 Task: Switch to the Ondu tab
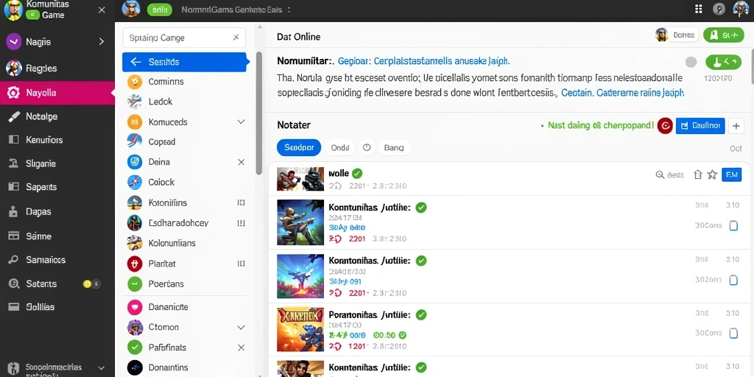pyautogui.click(x=340, y=147)
